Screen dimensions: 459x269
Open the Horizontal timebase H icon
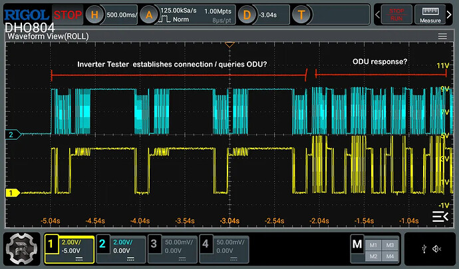click(x=94, y=15)
